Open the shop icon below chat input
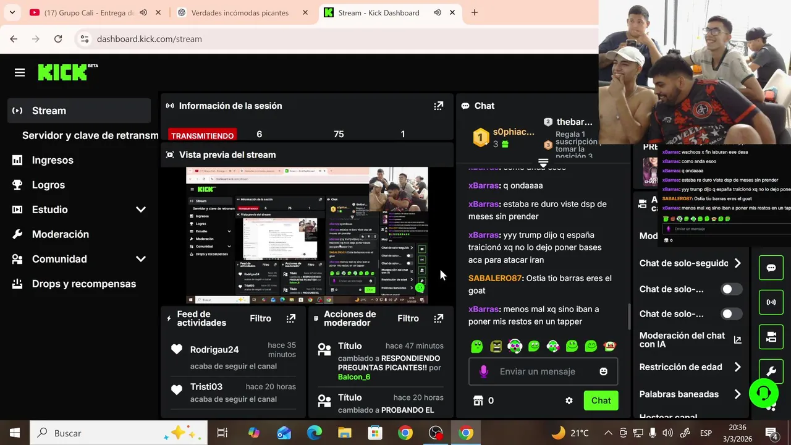This screenshot has height=445, width=791. 478,400
